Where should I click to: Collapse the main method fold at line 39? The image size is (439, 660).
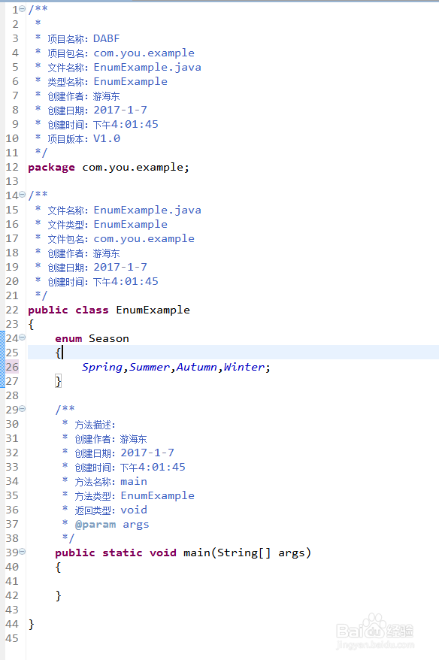(x=23, y=552)
